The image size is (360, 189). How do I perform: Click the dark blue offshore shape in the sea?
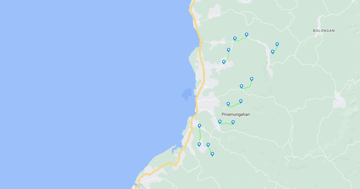[x=186, y=94]
